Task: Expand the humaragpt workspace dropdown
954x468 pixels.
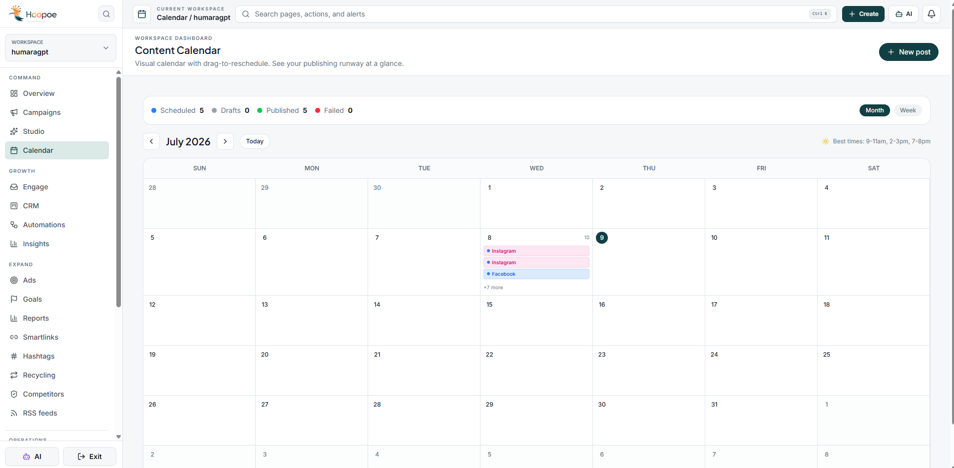Action: point(60,47)
